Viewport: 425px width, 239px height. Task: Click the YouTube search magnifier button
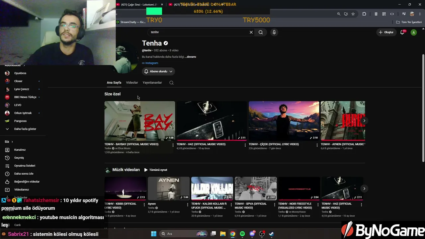coord(261,32)
